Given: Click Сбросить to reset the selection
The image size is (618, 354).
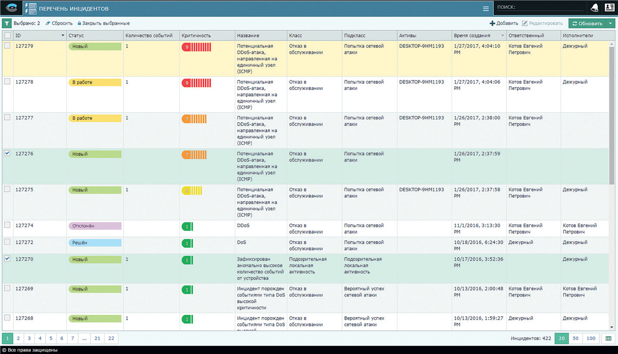Looking at the screenshot, I should pyautogui.click(x=59, y=23).
